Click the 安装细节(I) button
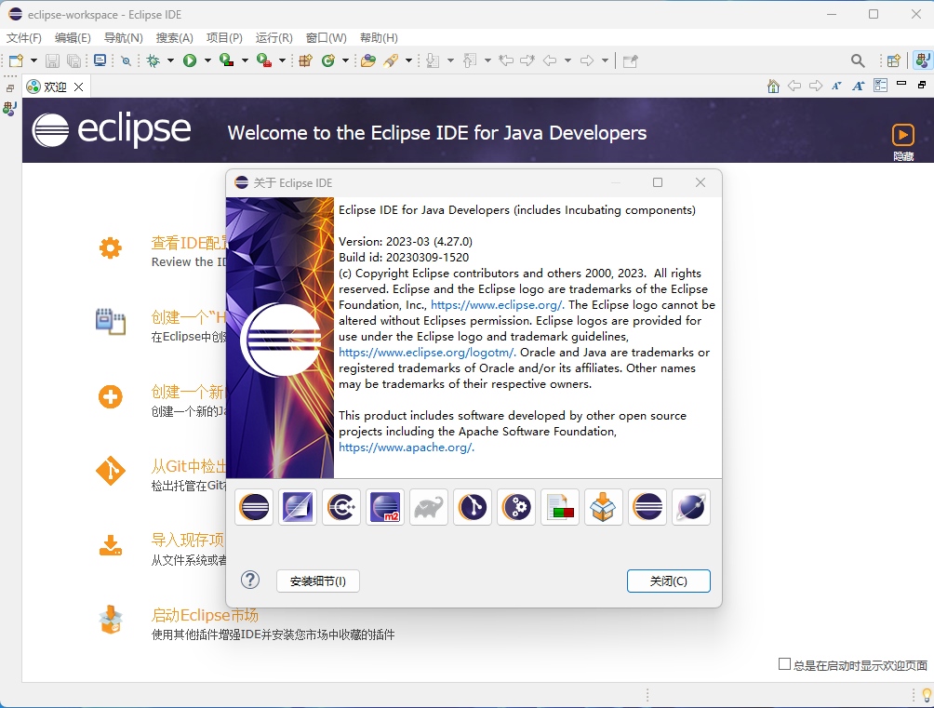This screenshot has height=708, width=934. (318, 581)
